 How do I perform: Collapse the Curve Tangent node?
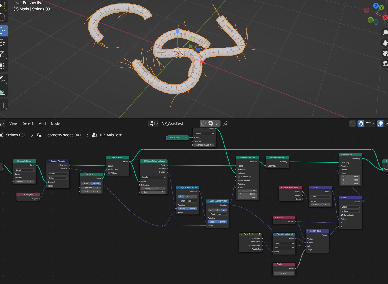[x=19, y=194]
